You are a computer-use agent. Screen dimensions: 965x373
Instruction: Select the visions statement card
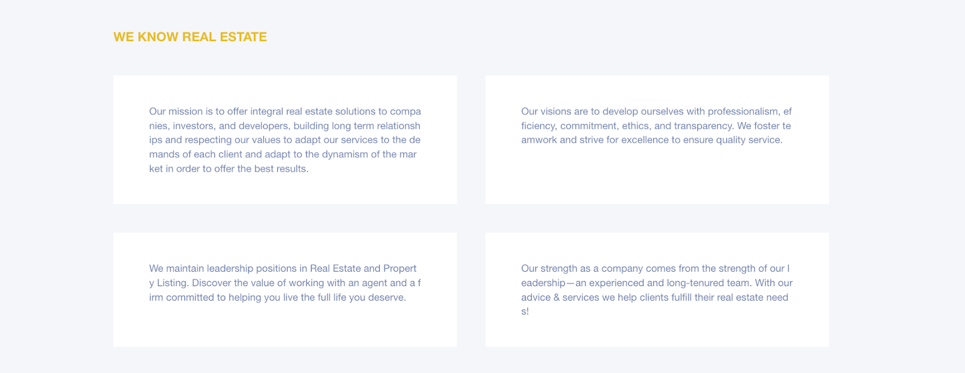657,140
